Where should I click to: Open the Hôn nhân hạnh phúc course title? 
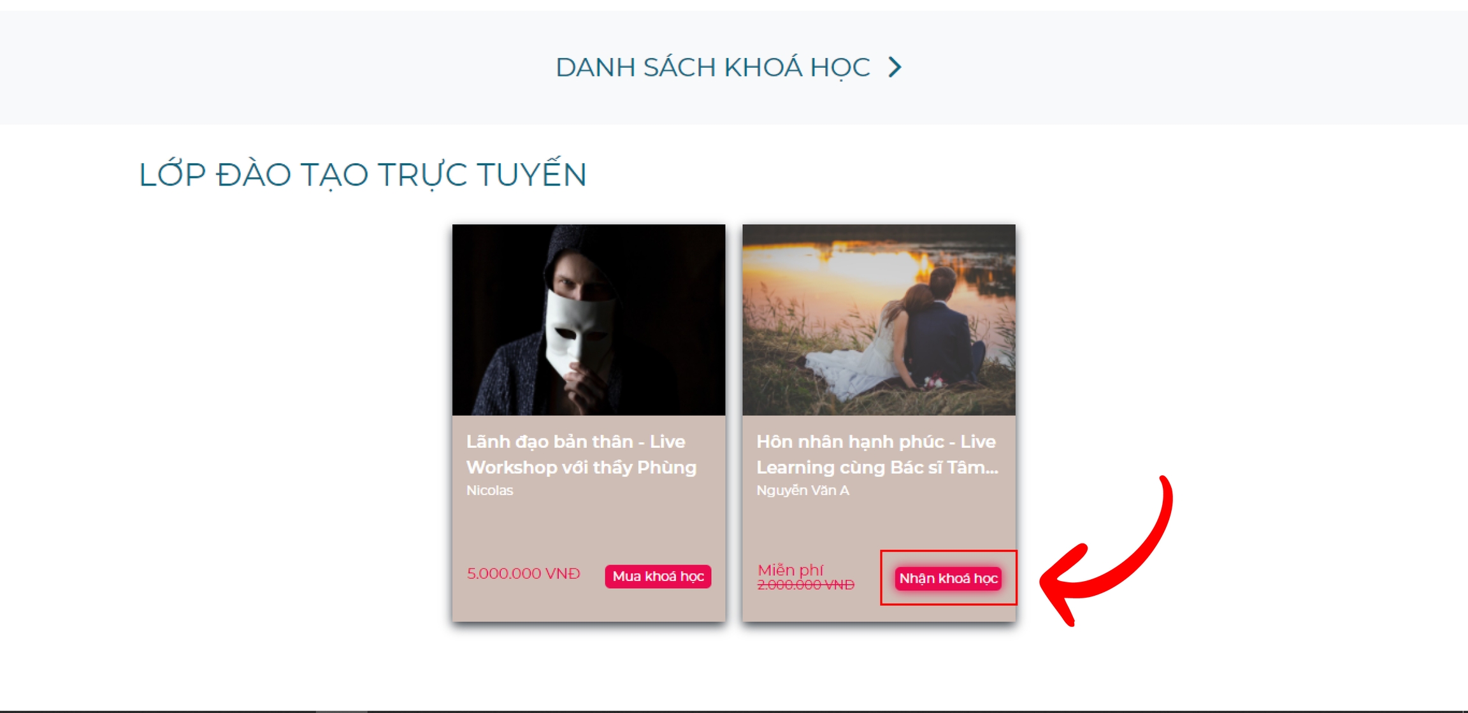877,454
